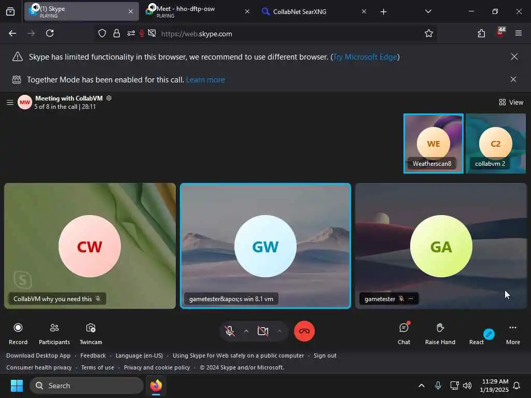Open the hamburger menu beside meeting avatar
The image size is (531, 398).
(x=10, y=102)
